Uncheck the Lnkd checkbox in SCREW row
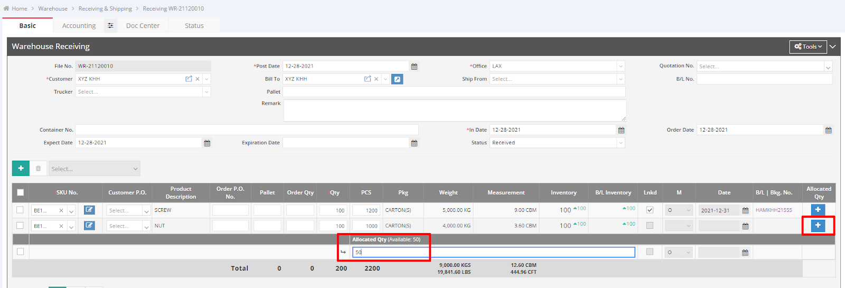Viewport: 845px width, 288px height. [x=650, y=210]
